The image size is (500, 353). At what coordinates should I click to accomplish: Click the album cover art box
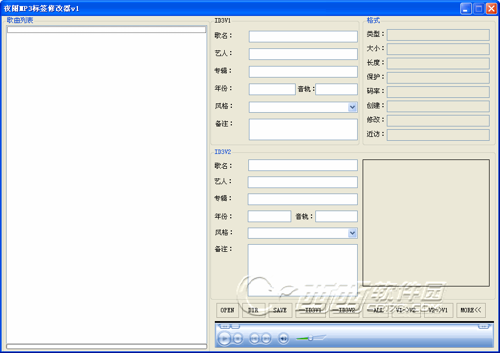click(426, 223)
